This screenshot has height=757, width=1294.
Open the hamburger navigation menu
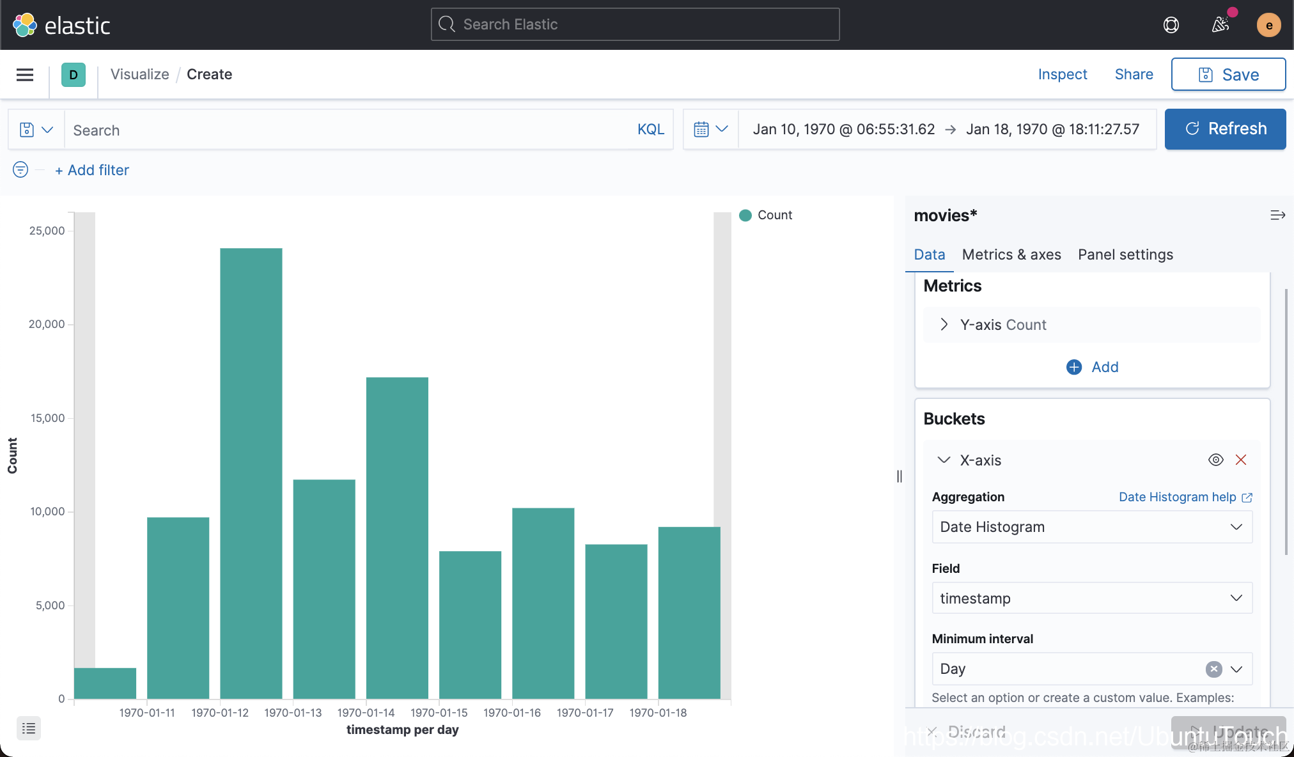(x=25, y=75)
